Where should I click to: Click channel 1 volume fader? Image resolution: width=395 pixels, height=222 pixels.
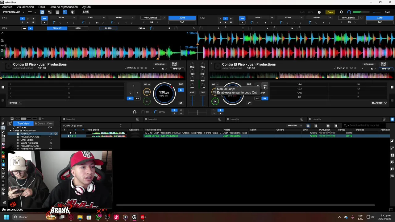tap(192, 101)
